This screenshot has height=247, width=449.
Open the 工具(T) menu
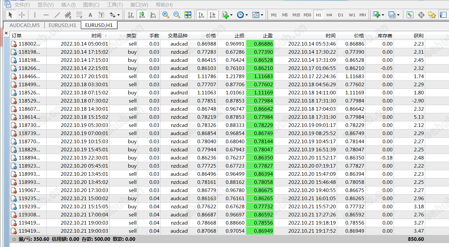115,5
